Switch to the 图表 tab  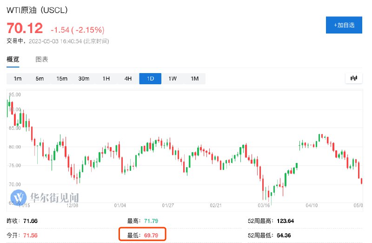[42, 59]
